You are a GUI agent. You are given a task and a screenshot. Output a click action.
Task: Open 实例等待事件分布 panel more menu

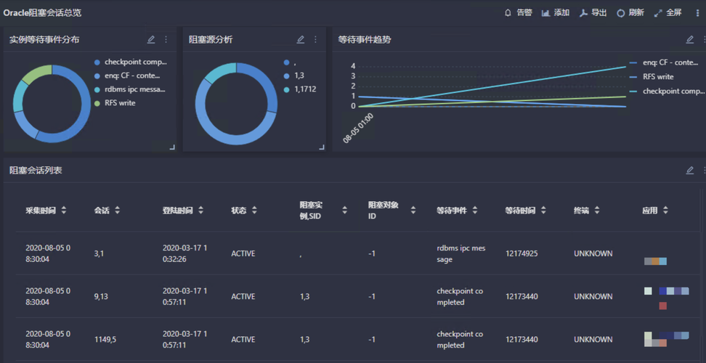click(x=166, y=40)
